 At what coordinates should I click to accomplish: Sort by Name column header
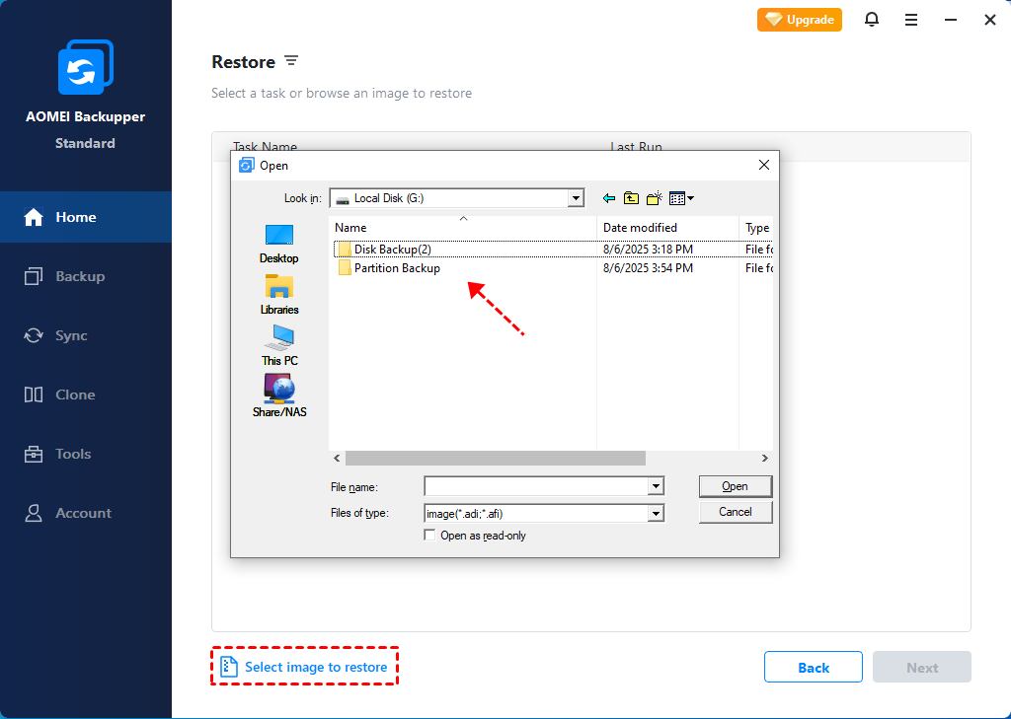(462, 228)
